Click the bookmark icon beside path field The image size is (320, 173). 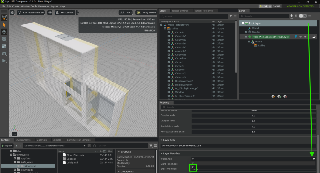(x=89, y=146)
